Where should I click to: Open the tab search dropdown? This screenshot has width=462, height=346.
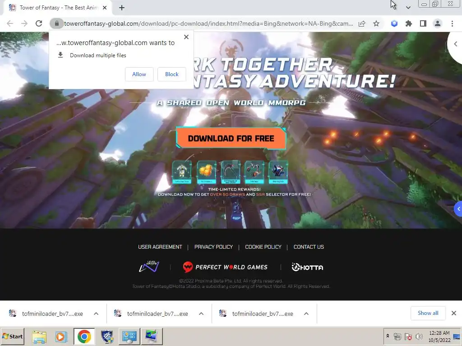point(408,8)
